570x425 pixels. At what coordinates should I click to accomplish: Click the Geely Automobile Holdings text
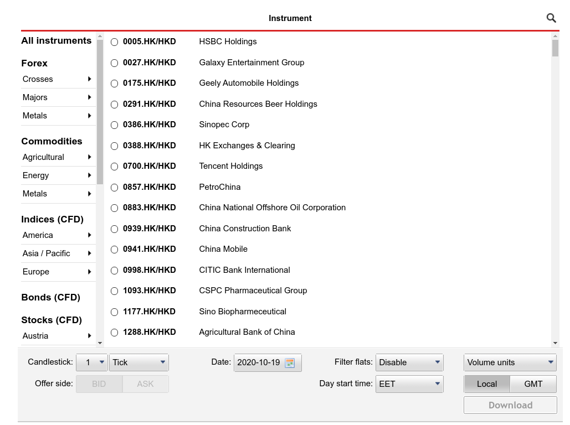click(249, 83)
